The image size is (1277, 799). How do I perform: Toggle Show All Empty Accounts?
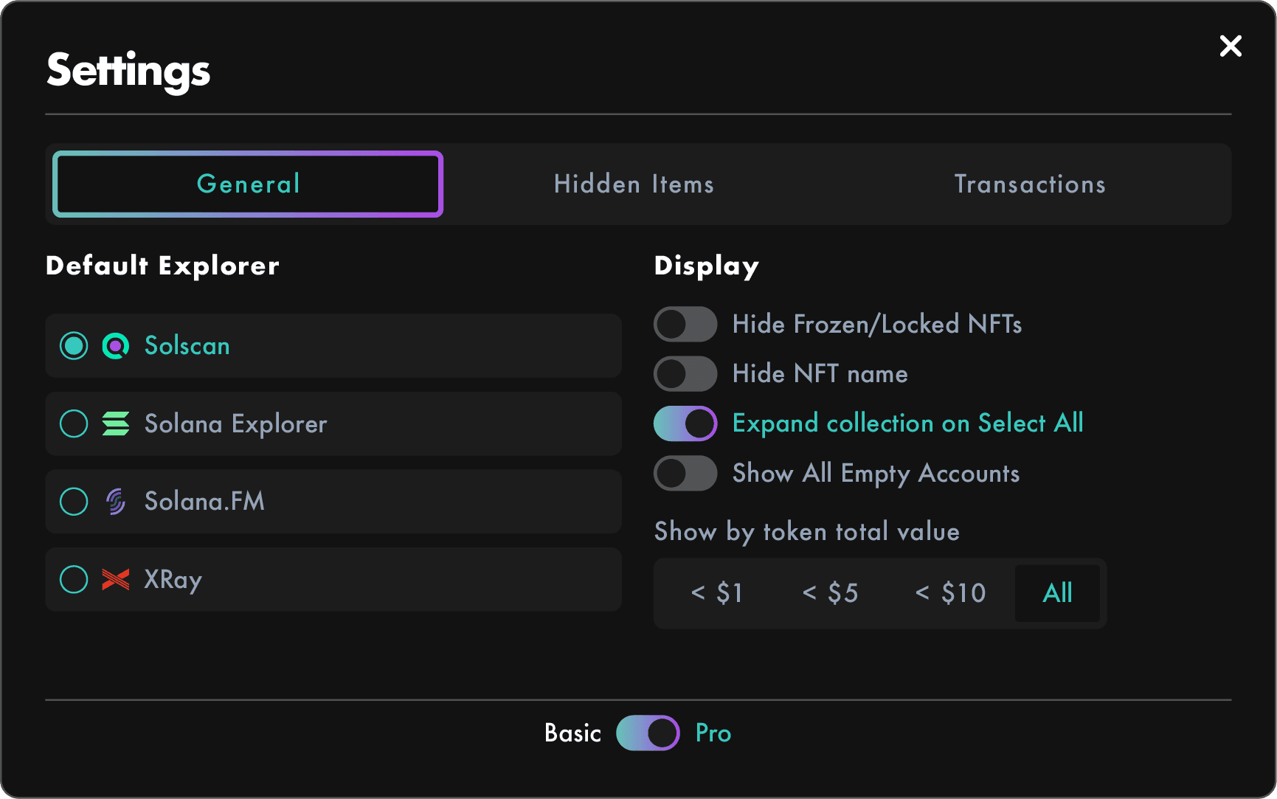[685, 474]
